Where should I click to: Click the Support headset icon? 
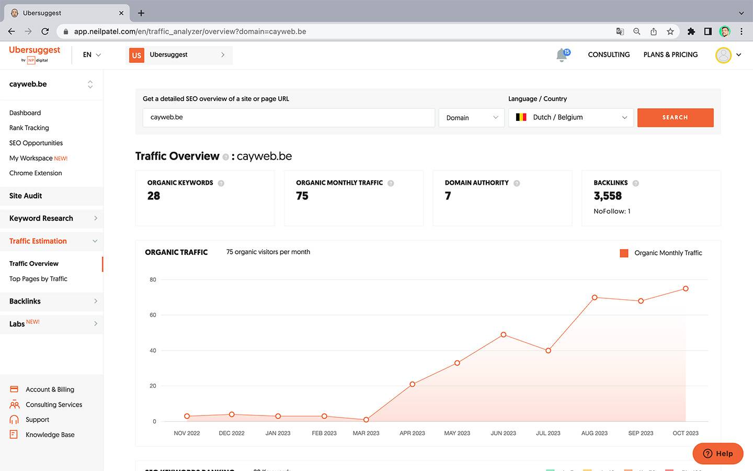pos(14,420)
